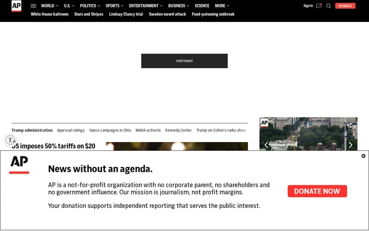Viewport: 369px width, 231px height.
Task: Open the Business section
Action: tap(176, 6)
